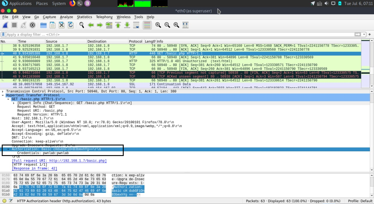Sort packets by the Time column
This screenshot has height=204, width=374.
[31, 41]
